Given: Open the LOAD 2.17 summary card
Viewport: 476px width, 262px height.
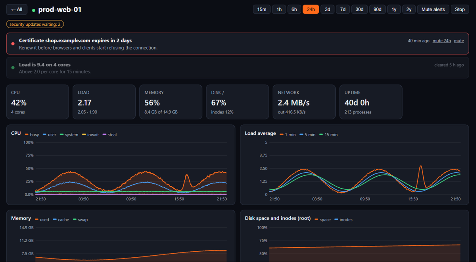Looking at the screenshot, I should (104, 102).
